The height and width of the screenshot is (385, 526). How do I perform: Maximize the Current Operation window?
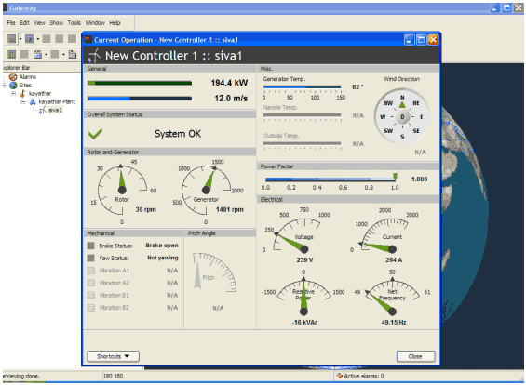click(421, 40)
